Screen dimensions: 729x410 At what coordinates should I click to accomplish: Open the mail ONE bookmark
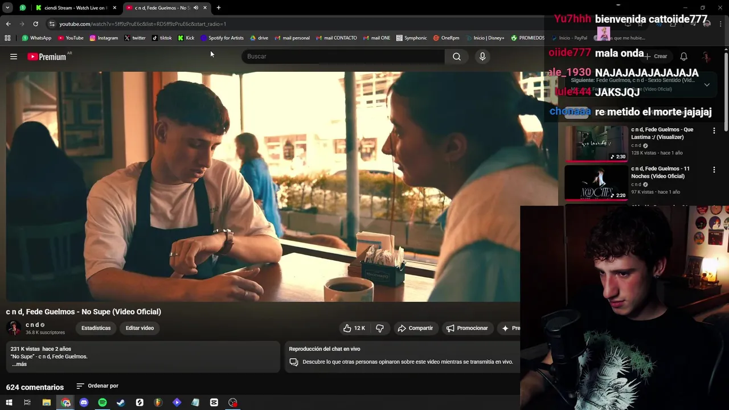point(376,38)
